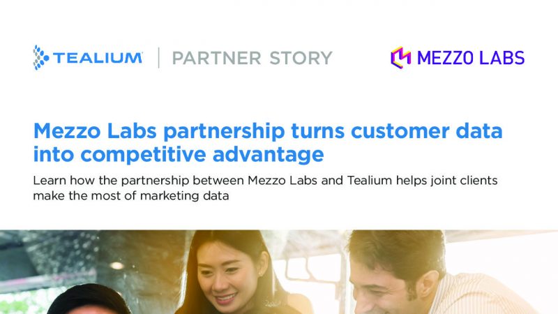Click the text 'make the most of marketing data'

pos(131,196)
